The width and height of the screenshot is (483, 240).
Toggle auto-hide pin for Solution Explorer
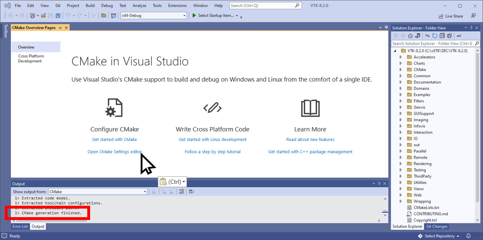coord(471,28)
